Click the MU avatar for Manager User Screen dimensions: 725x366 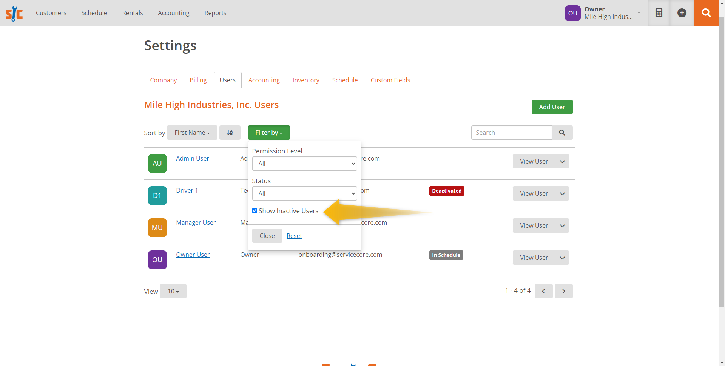pyautogui.click(x=157, y=228)
